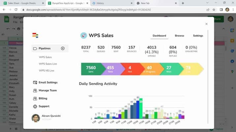The height and width of the screenshot is (132, 236).
Task: Open the File menu in Sheets
Action: [x=15, y=22]
